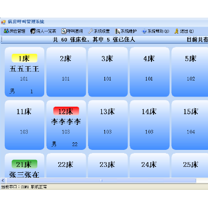Image resolution: width=208 pixels, height=208 pixels.
Task: Open the 病人一览表 patient list
Action: [x=43, y=31]
